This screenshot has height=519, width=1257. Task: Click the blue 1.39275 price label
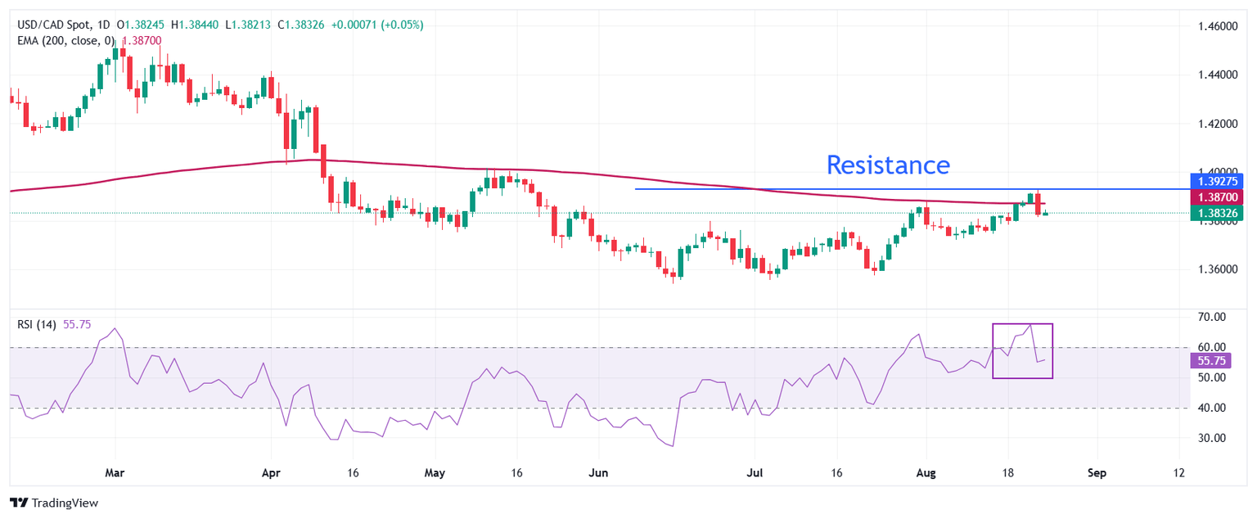[x=1216, y=181]
